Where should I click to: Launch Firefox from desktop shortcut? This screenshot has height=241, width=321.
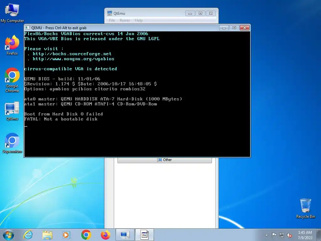(x=12, y=45)
